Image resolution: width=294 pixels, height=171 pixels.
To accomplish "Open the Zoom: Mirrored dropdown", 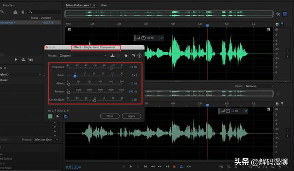I will coord(260,86).
